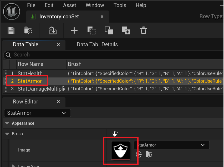Delete the selected row with trash icon
The width and height of the screenshot is (224, 167).
(143, 31)
